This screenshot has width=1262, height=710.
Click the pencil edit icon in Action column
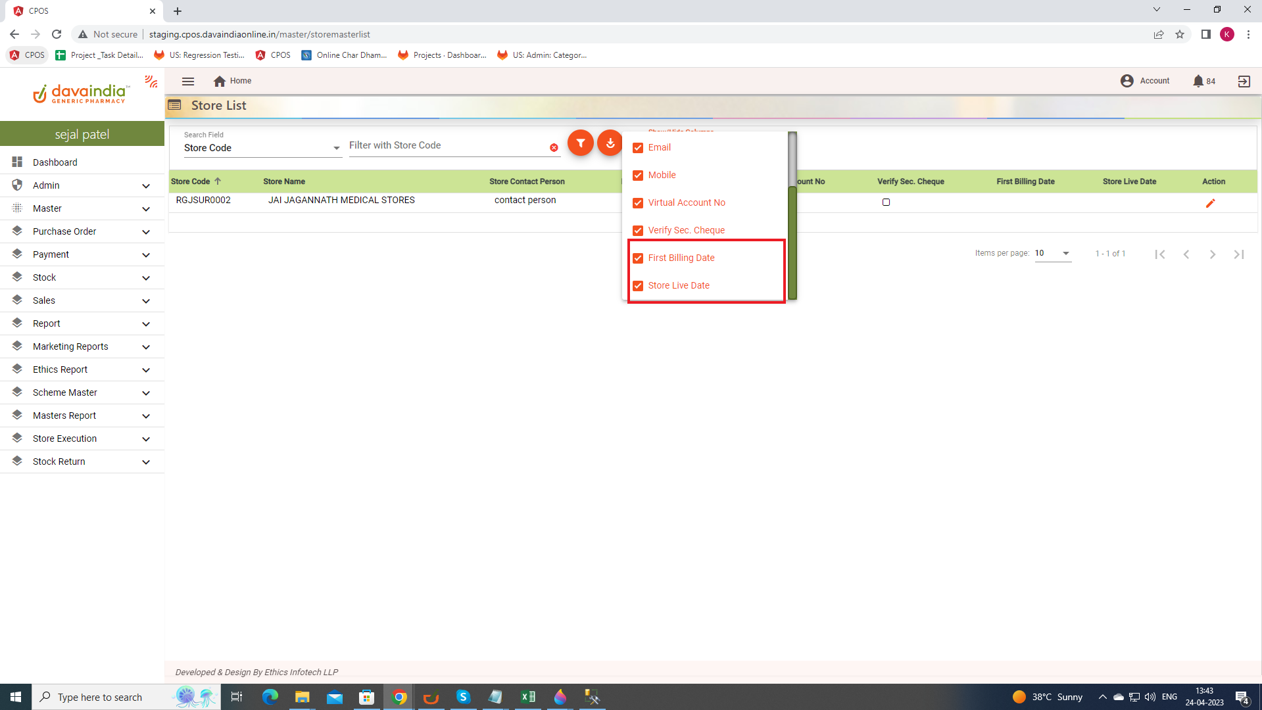(1210, 203)
